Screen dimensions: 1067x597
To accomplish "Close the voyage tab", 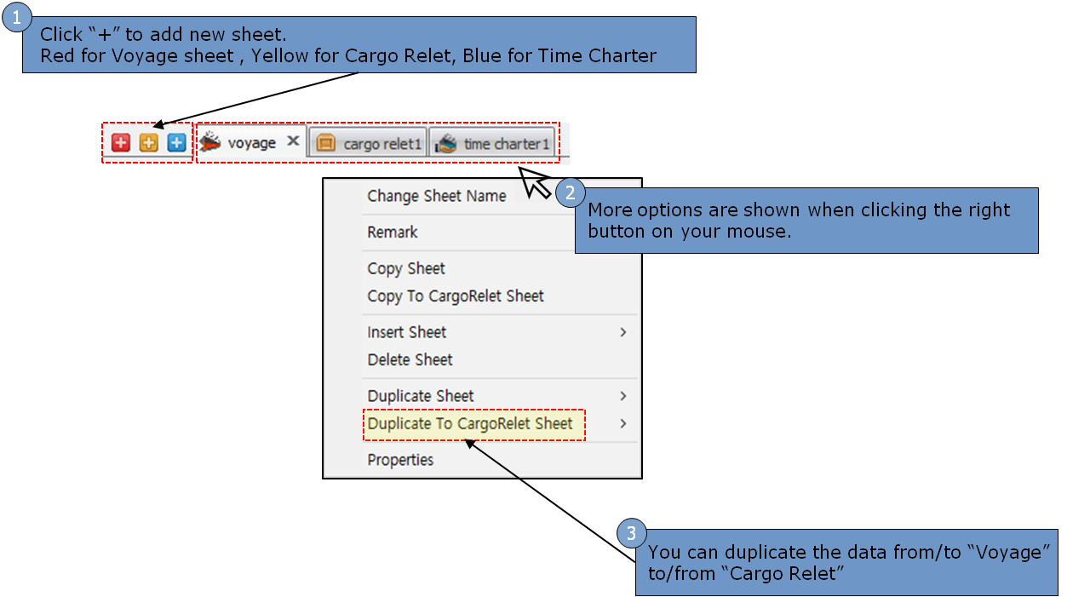I will click(293, 141).
